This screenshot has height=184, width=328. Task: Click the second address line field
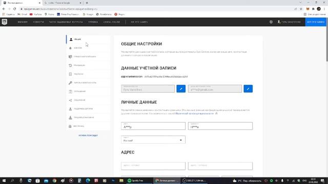click(220, 166)
